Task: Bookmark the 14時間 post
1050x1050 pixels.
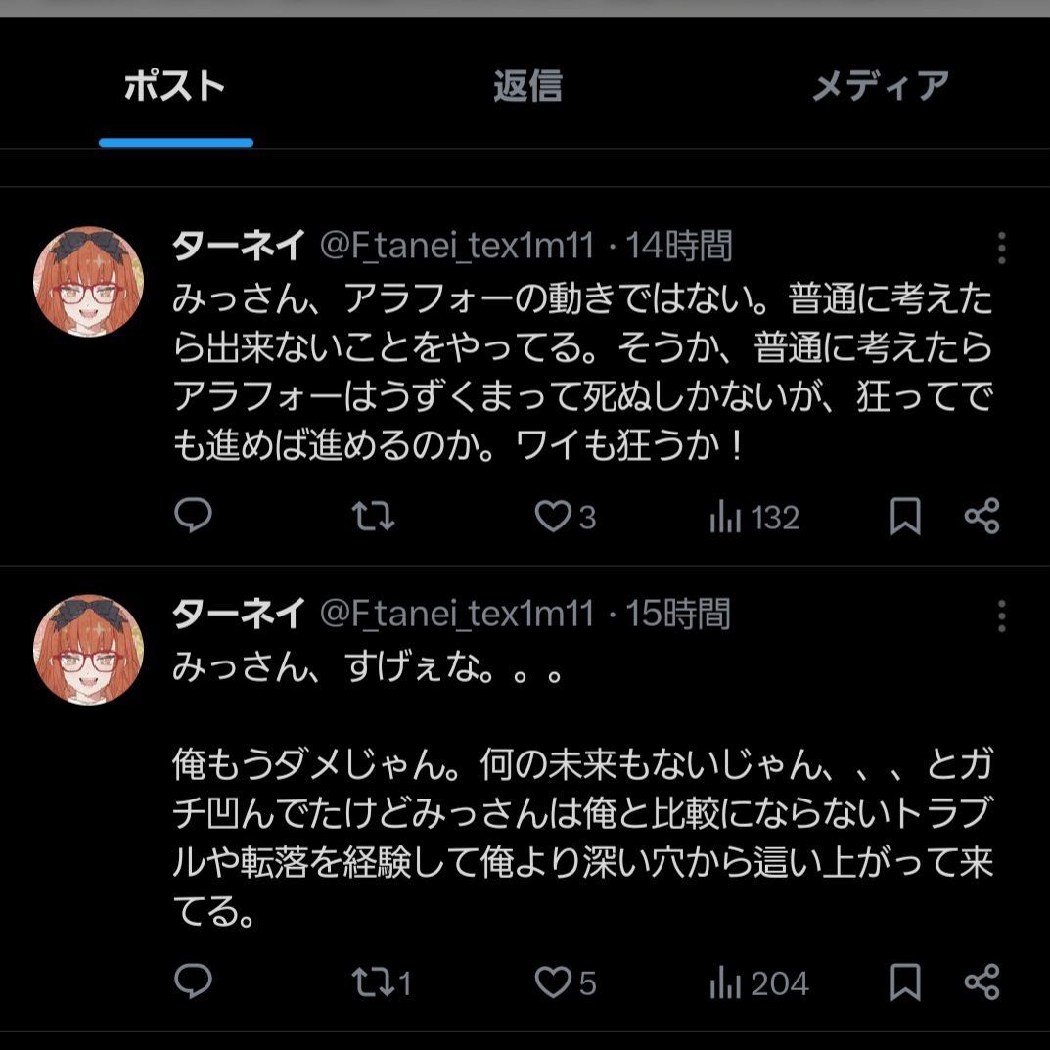Action: pyautogui.click(x=905, y=516)
